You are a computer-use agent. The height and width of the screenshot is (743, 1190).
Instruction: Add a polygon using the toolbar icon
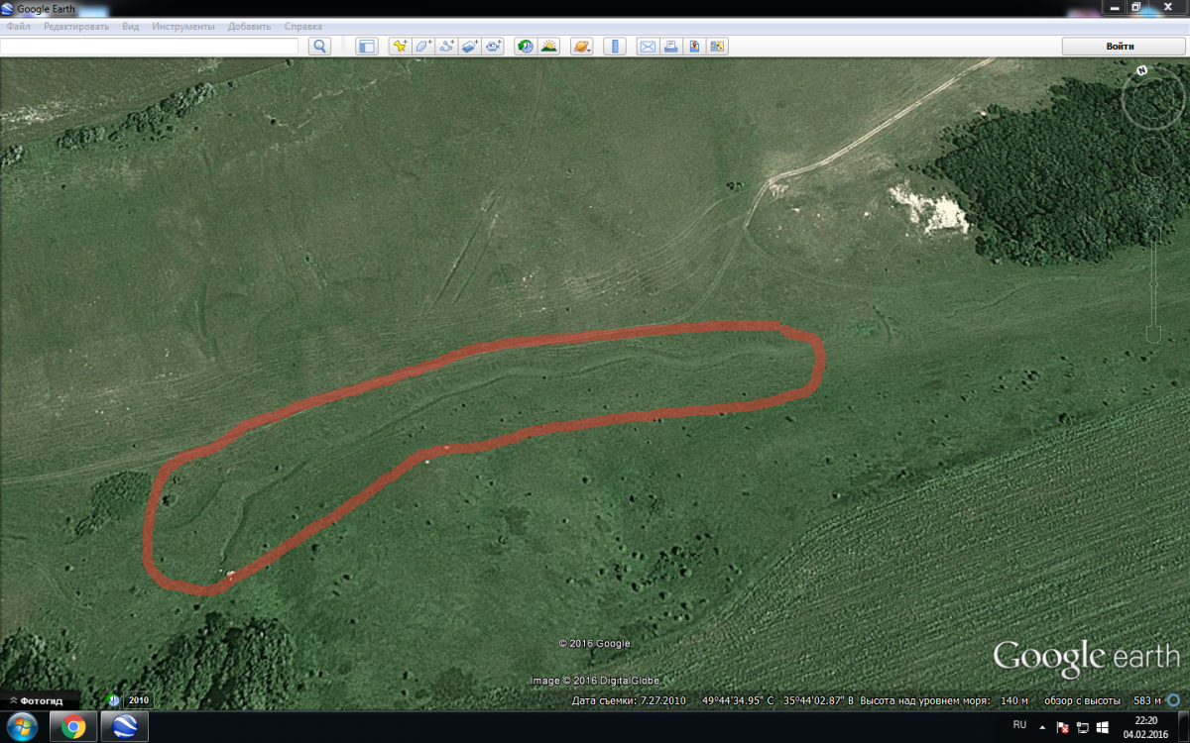tap(423, 46)
